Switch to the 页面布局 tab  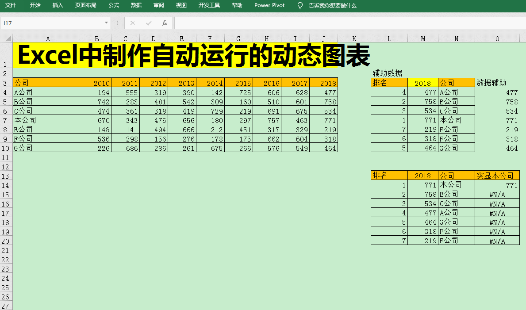click(x=85, y=6)
